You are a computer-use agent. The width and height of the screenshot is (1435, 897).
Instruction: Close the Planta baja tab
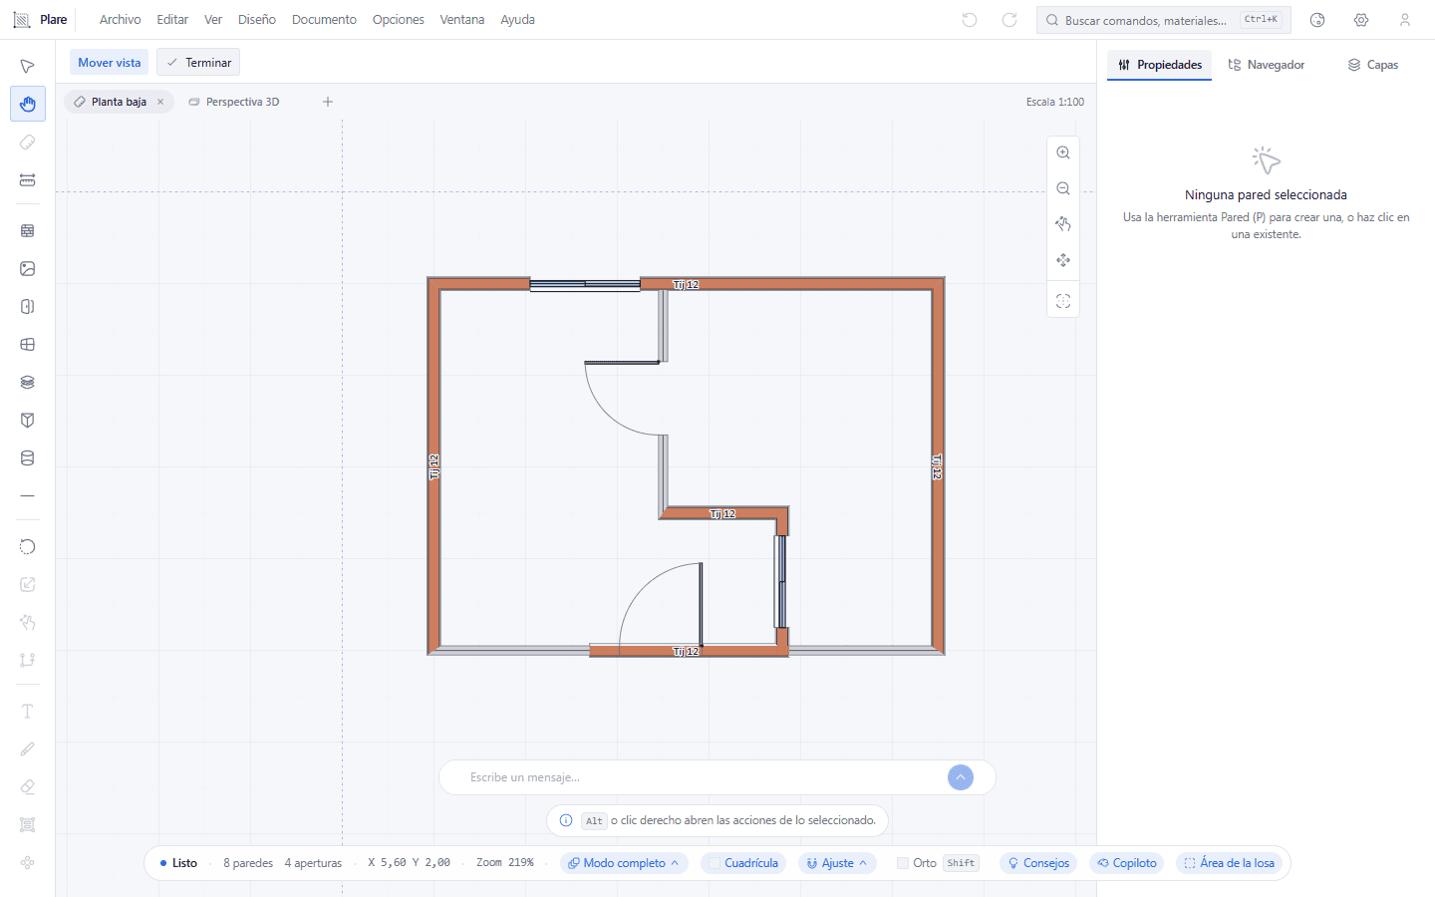[160, 102]
